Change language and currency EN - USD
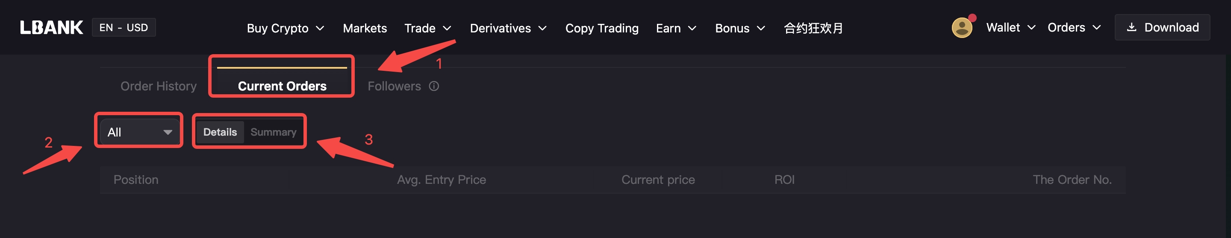This screenshot has height=238, width=1231. [124, 28]
